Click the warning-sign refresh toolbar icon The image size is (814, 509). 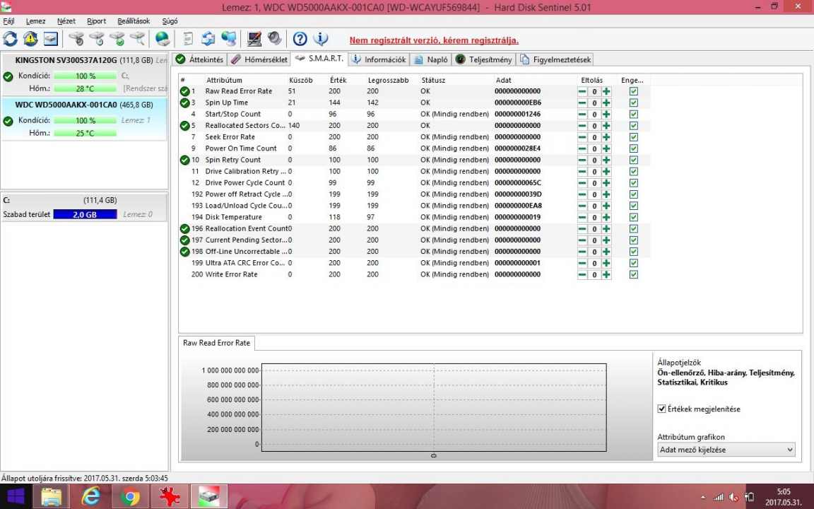coord(30,39)
